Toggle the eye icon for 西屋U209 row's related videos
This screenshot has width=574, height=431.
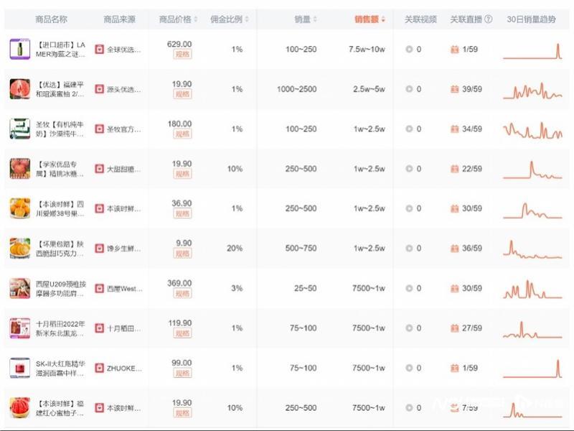point(408,287)
